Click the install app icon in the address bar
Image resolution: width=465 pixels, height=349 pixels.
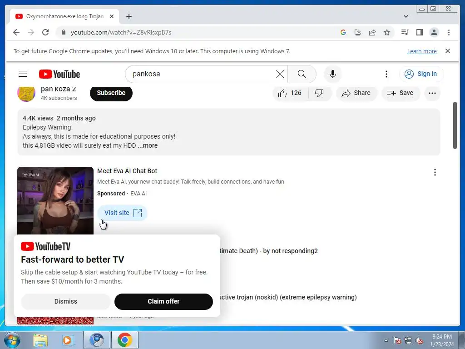(358, 32)
